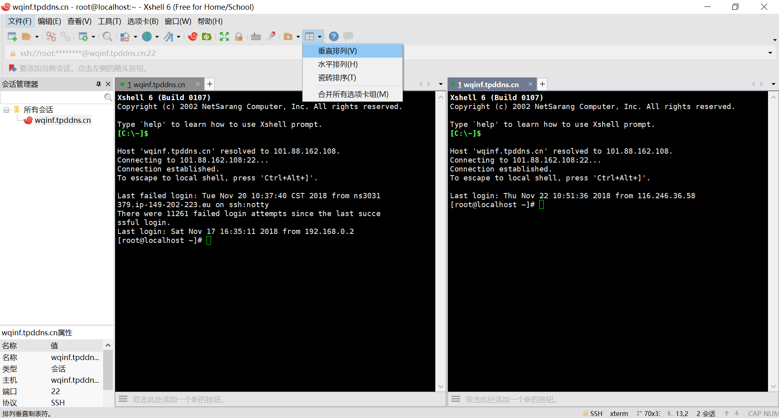Open the font settings dropdown arrow

pos(178,36)
